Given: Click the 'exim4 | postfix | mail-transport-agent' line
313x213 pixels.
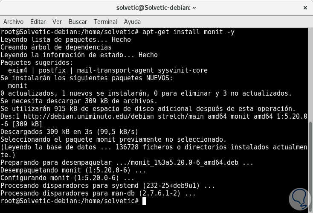Looking at the screenshot, I should click(x=108, y=70).
